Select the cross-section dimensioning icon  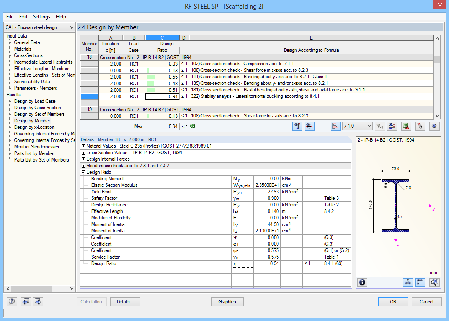(408, 282)
